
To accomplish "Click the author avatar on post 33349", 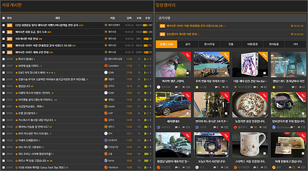I will 106,120.
